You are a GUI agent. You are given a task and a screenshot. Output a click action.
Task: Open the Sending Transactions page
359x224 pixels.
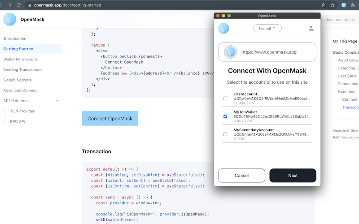[23, 70]
